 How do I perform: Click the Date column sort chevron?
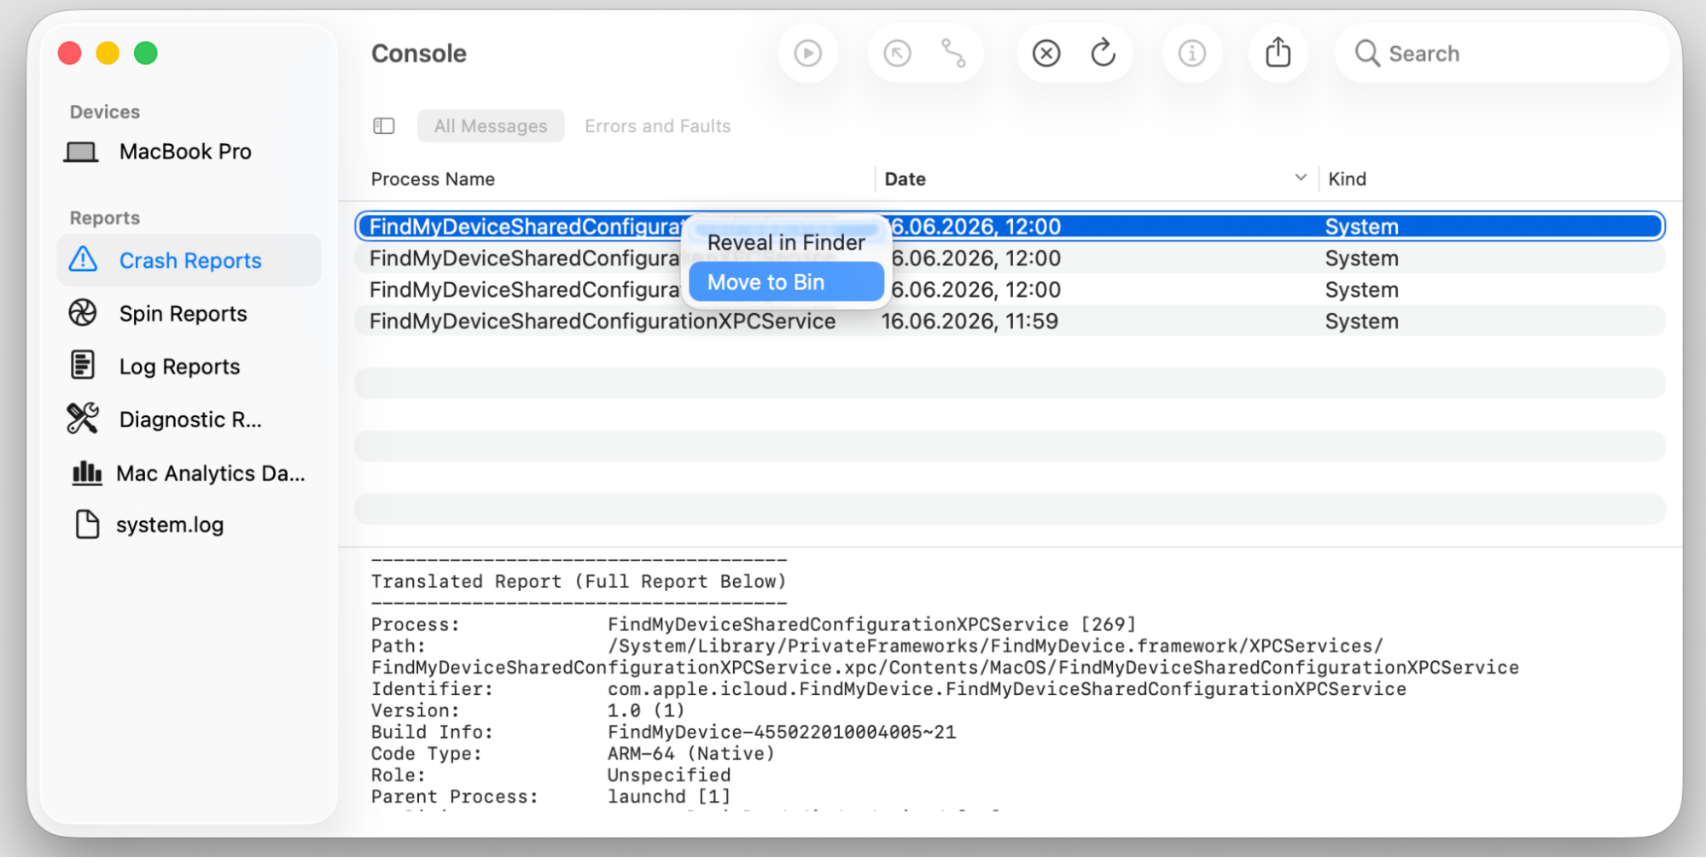pos(1300,177)
